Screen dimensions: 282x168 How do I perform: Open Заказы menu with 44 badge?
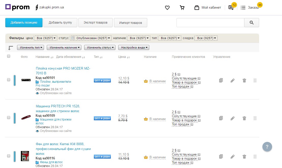[250, 8]
